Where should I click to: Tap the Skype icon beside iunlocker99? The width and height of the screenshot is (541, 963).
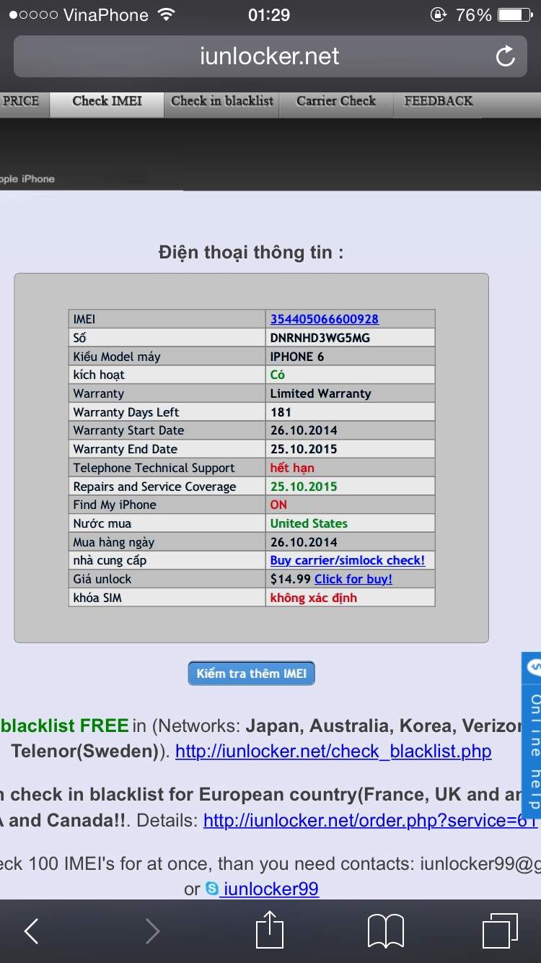pyautogui.click(x=212, y=889)
